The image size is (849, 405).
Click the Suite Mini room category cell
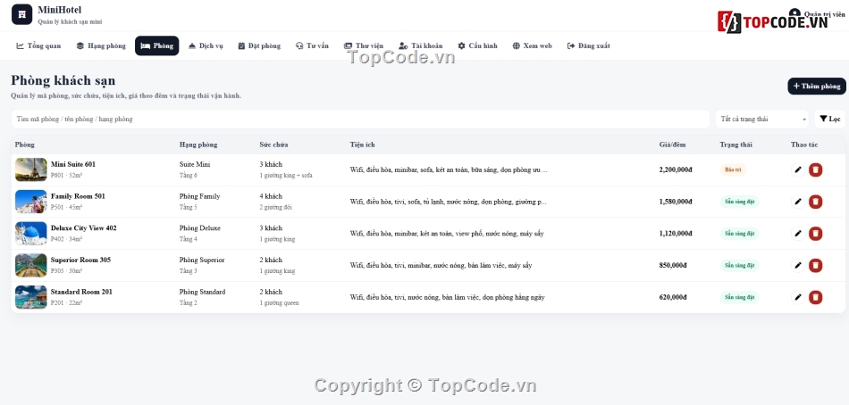[x=195, y=164]
